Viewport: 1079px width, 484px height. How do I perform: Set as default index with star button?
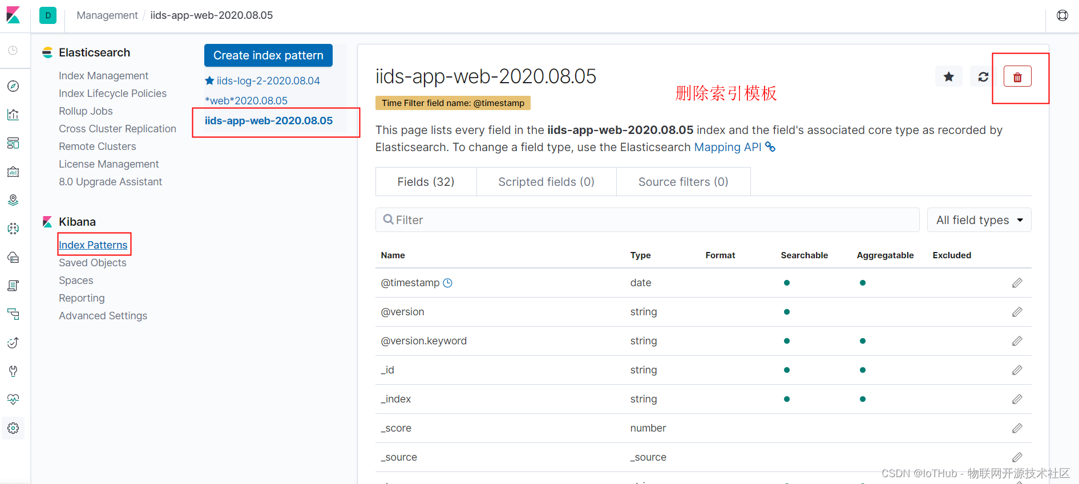[x=948, y=76]
